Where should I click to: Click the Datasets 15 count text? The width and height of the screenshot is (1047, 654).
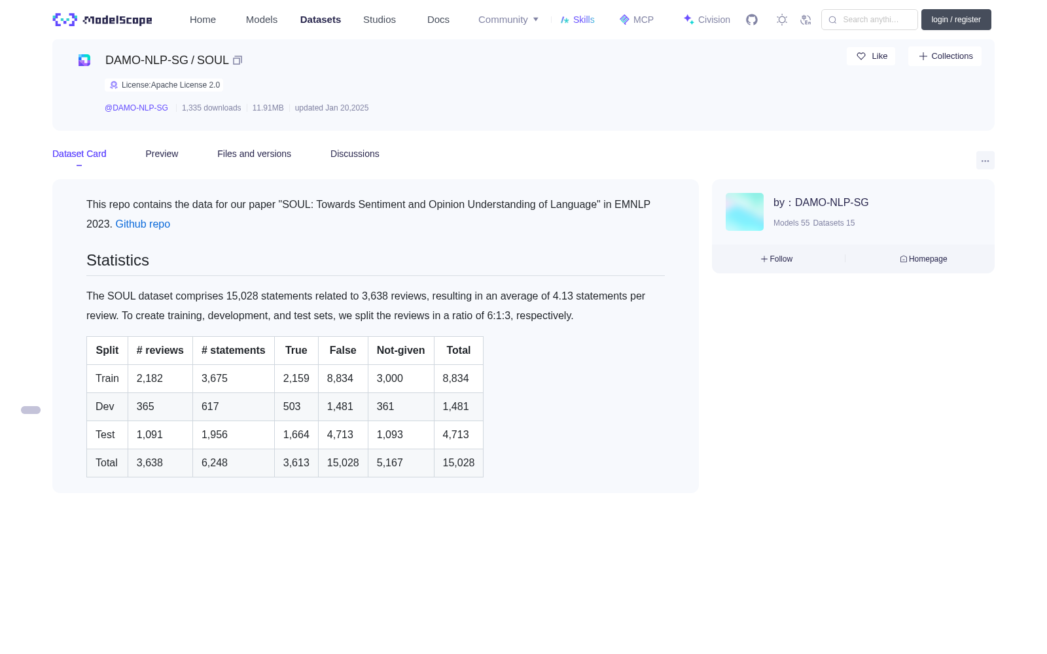(x=834, y=223)
